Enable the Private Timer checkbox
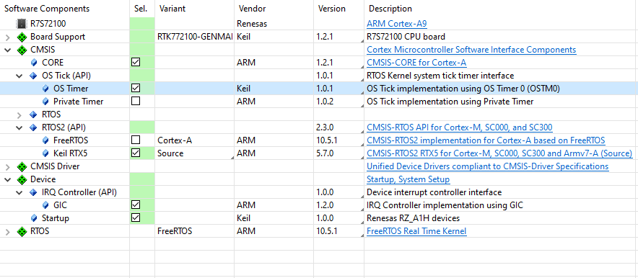638x278 pixels. click(x=136, y=102)
